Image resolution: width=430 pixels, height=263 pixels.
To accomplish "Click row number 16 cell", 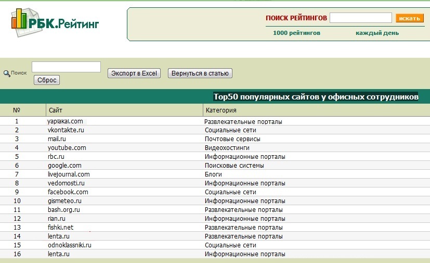I will 17,254.
